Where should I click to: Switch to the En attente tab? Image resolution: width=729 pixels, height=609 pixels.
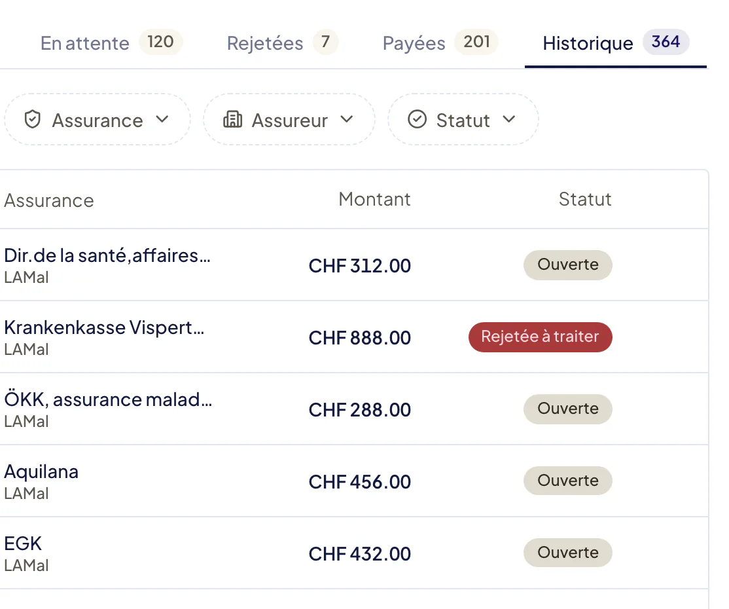coord(111,43)
